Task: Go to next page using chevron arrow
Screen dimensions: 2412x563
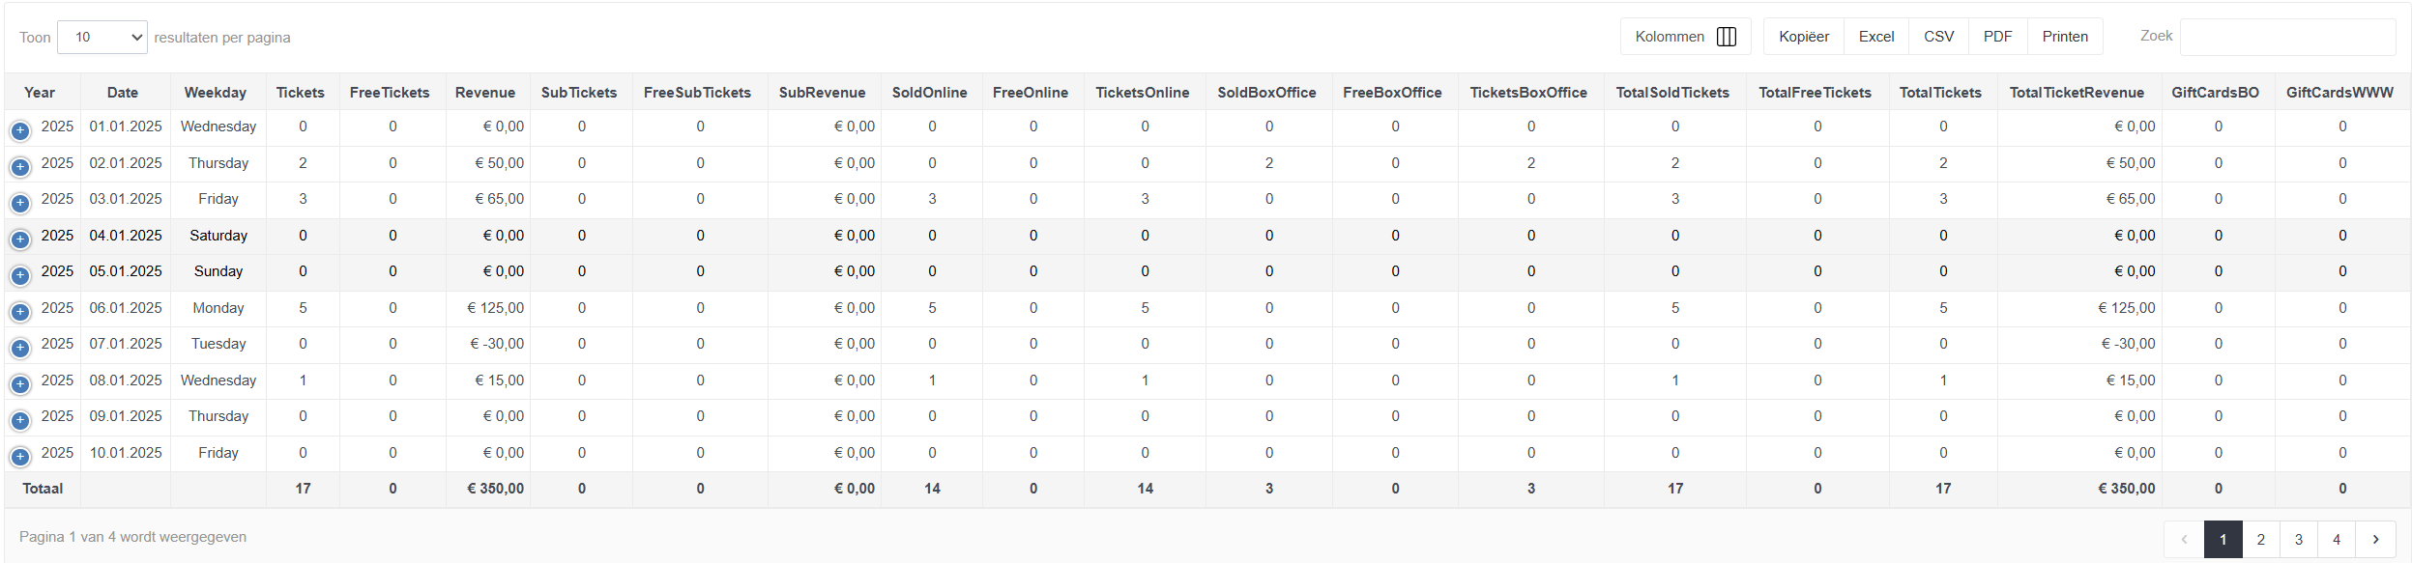Action: tap(2375, 539)
